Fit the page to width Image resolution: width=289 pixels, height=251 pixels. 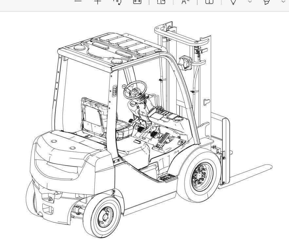tap(137, 2)
